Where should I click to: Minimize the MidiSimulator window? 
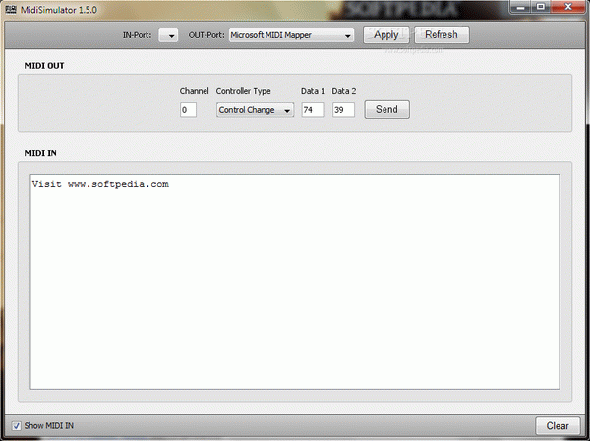pos(521,7)
